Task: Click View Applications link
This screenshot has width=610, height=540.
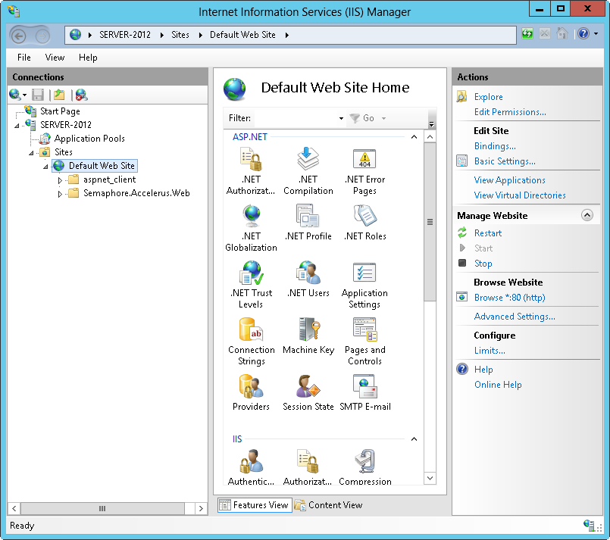Action: [x=510, y=180]
